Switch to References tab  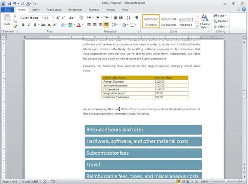[75, 10]
